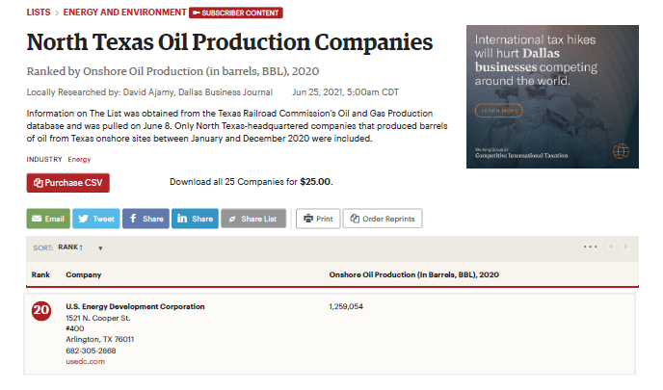
Task: Open Order Reprints
Action: tap(383, 219)
